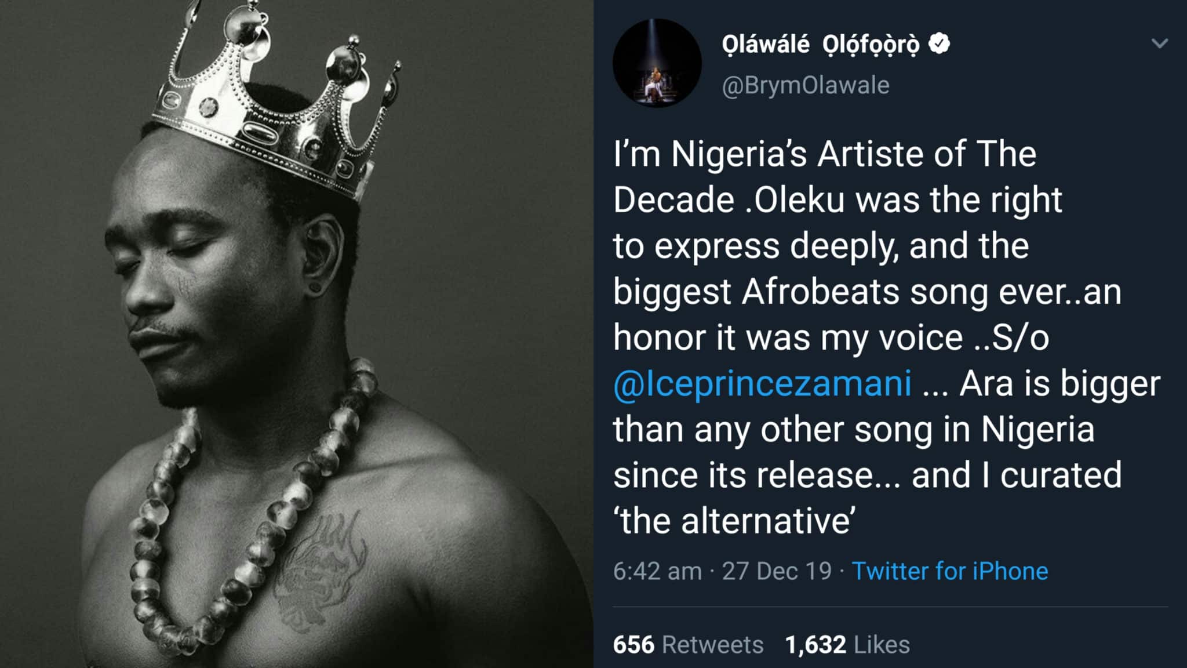
Task: Click the 6:42 am timestamp
Action: coord(657,571)
